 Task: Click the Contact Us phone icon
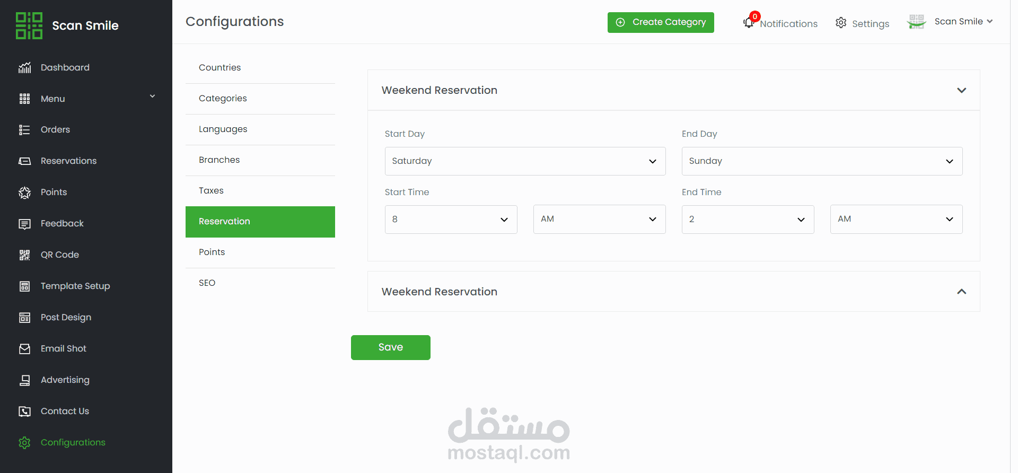(x=24, y=411)
